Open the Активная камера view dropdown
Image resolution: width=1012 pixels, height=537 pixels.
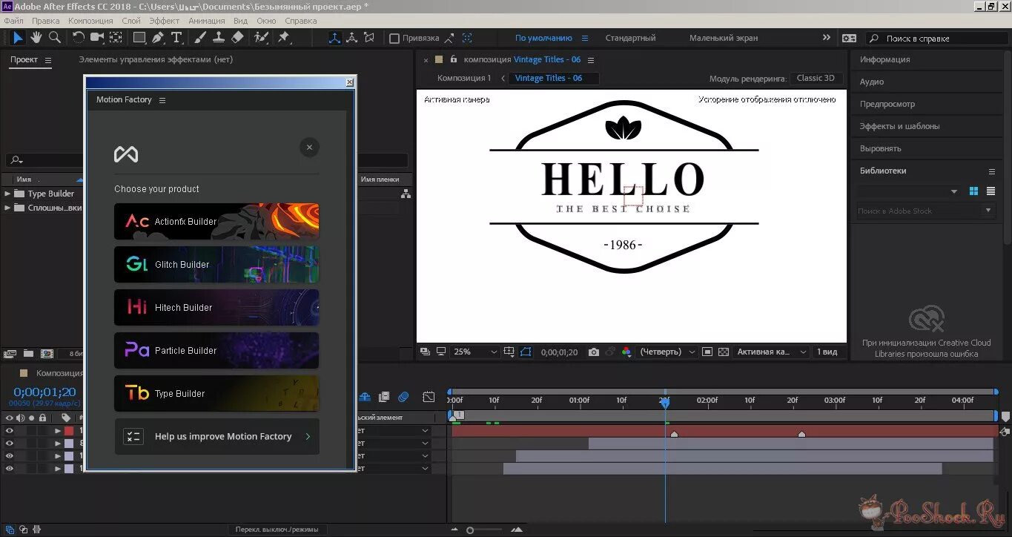click(x=771, y=352)
